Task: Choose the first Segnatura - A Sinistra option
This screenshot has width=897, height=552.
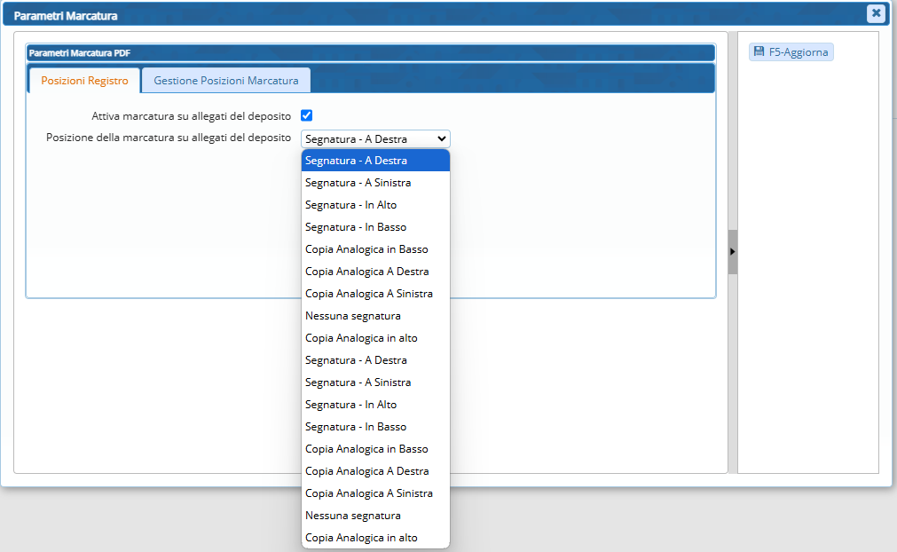Action: (x=375, y=183)
